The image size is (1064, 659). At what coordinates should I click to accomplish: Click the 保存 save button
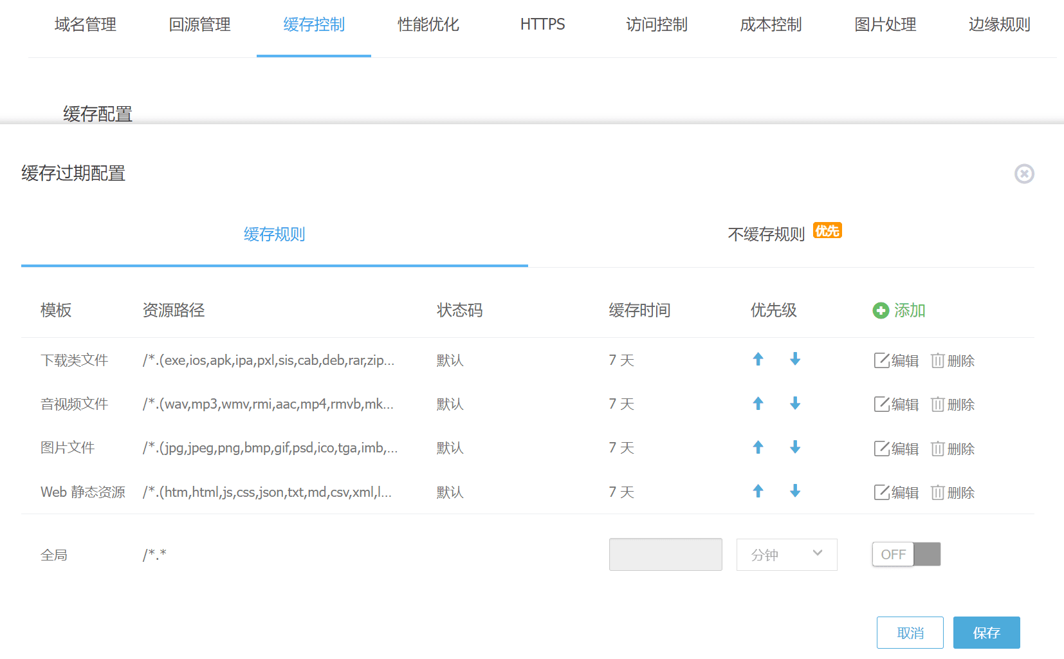[x=987, y=633]
